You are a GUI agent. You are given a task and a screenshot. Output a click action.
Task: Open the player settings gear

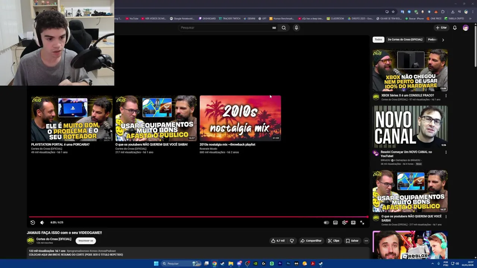click(x=344, y=223)
